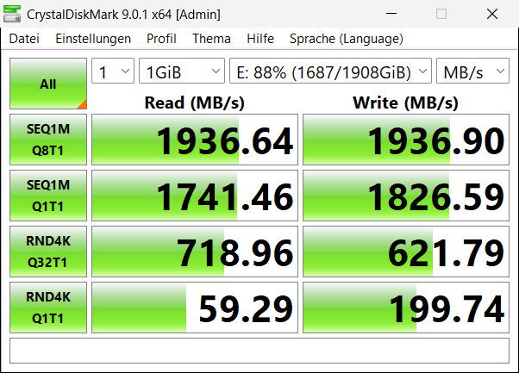Open the Sprache (Language) menu
The height and width of the screenshot is (373, 519).
pyautogui.click(x=347, y=39)
